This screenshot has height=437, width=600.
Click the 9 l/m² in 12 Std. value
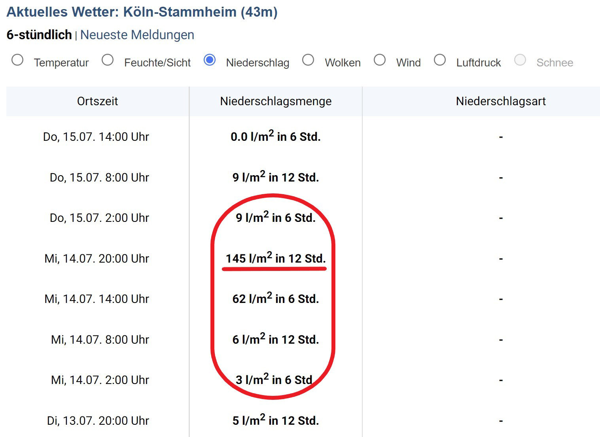[x=276, y=177]
